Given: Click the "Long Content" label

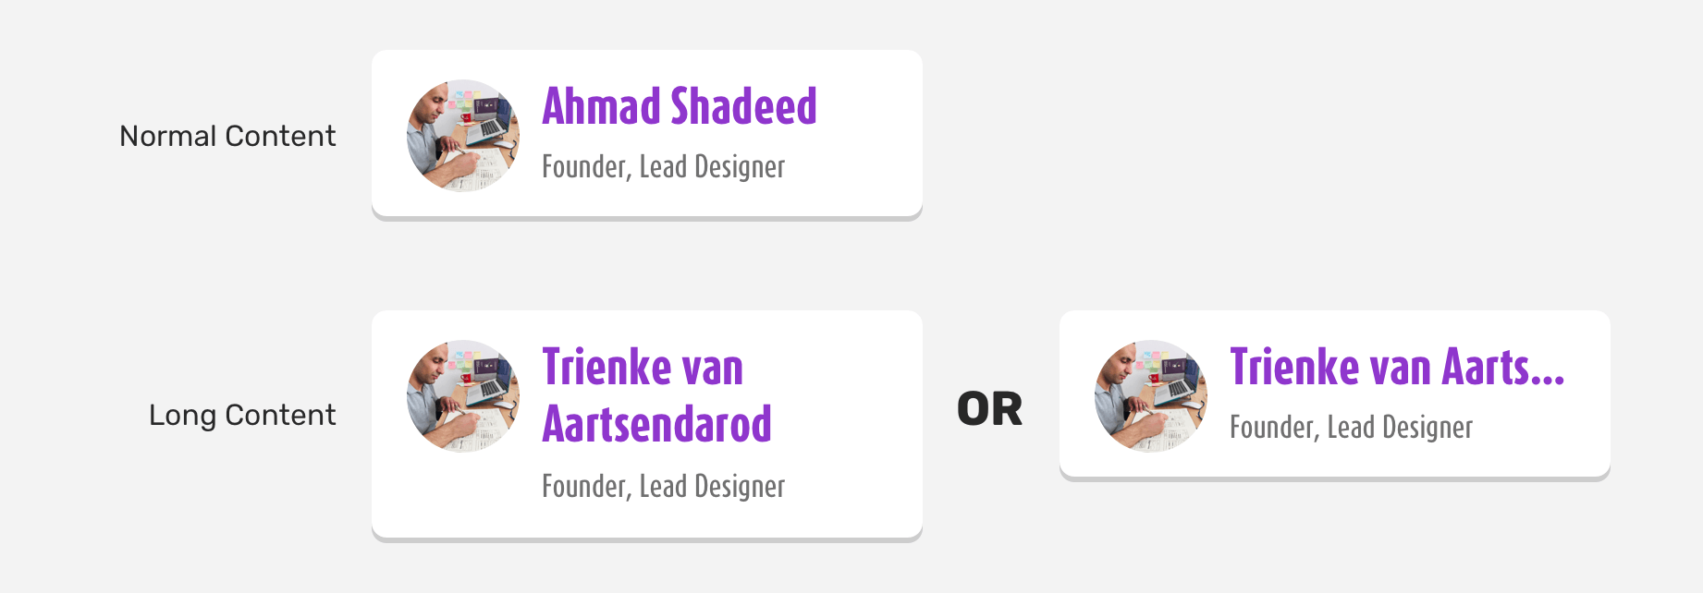Looking at the screenshot, I should point(242,416).
